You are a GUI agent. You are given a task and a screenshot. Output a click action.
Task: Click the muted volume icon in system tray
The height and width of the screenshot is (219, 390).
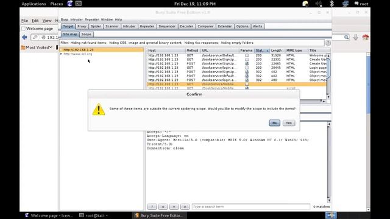click(318, 4)
